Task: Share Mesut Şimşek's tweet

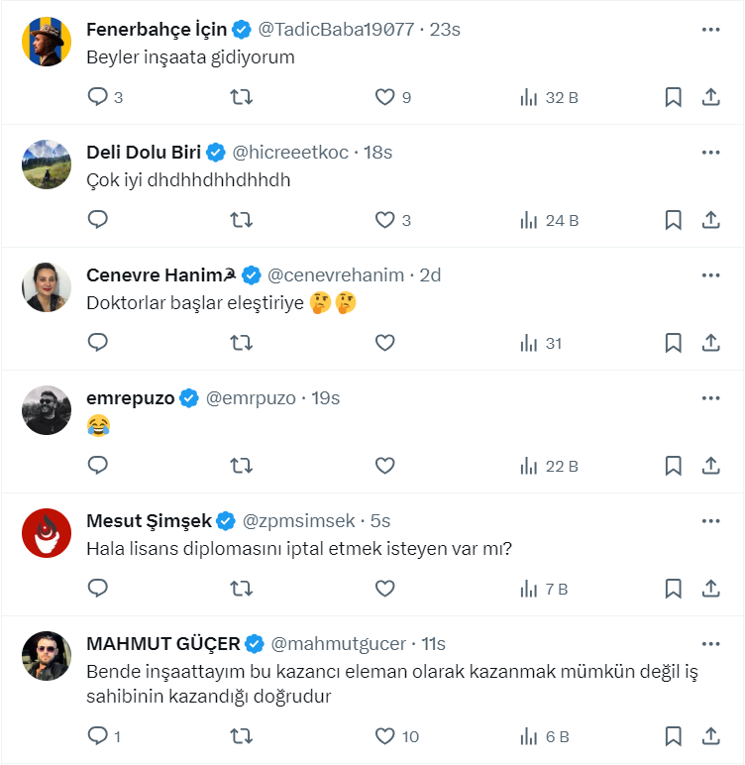Action: tap(710, 589)
